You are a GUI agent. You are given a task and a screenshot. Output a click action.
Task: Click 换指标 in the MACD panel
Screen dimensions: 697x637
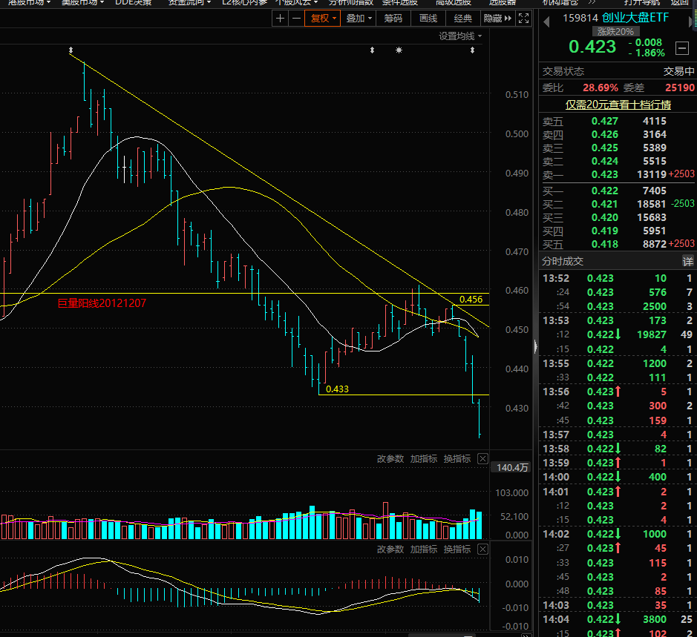pos(457,549)
